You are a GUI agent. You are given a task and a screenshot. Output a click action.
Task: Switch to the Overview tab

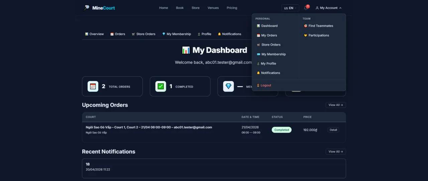tap(94, 34)
